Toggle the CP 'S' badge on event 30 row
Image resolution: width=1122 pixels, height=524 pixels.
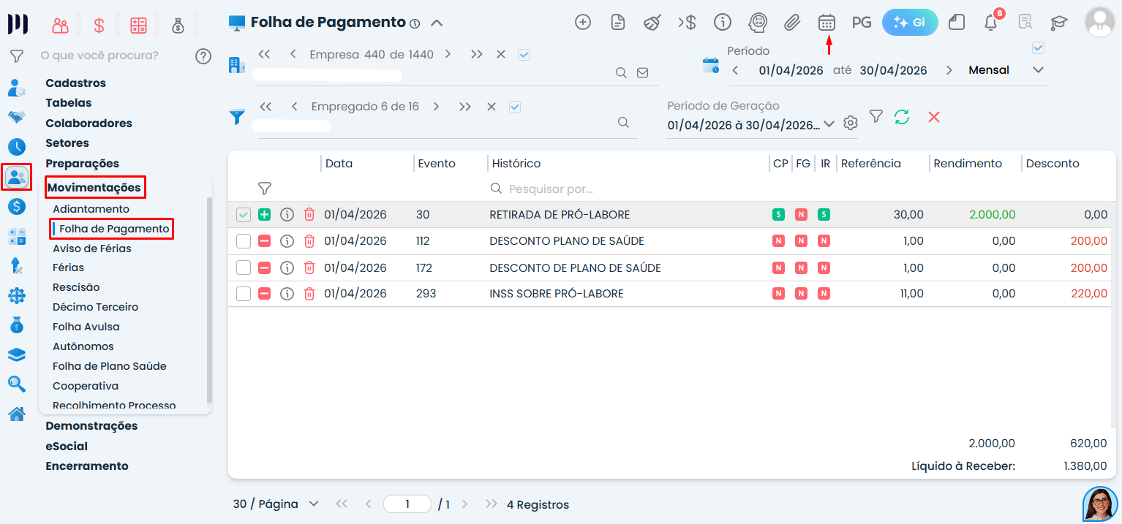coord(778,215)
